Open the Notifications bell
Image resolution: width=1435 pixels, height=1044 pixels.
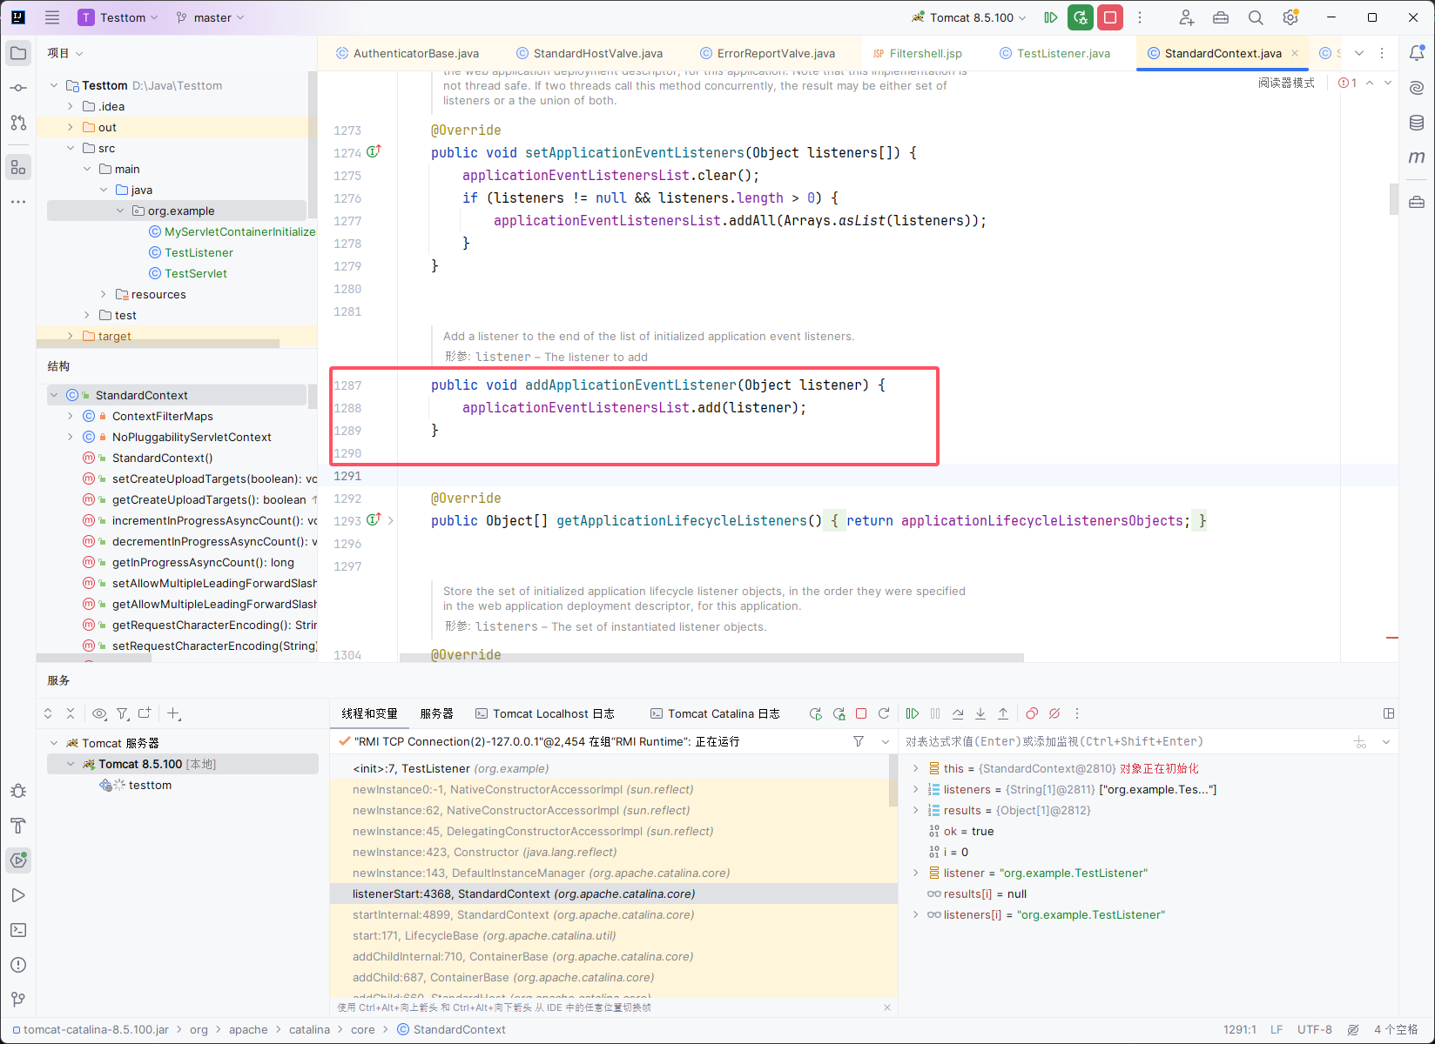point(1417,53)
